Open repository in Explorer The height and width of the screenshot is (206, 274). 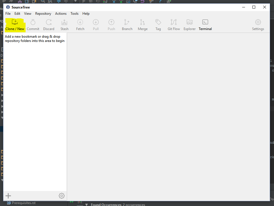(189, 25)
